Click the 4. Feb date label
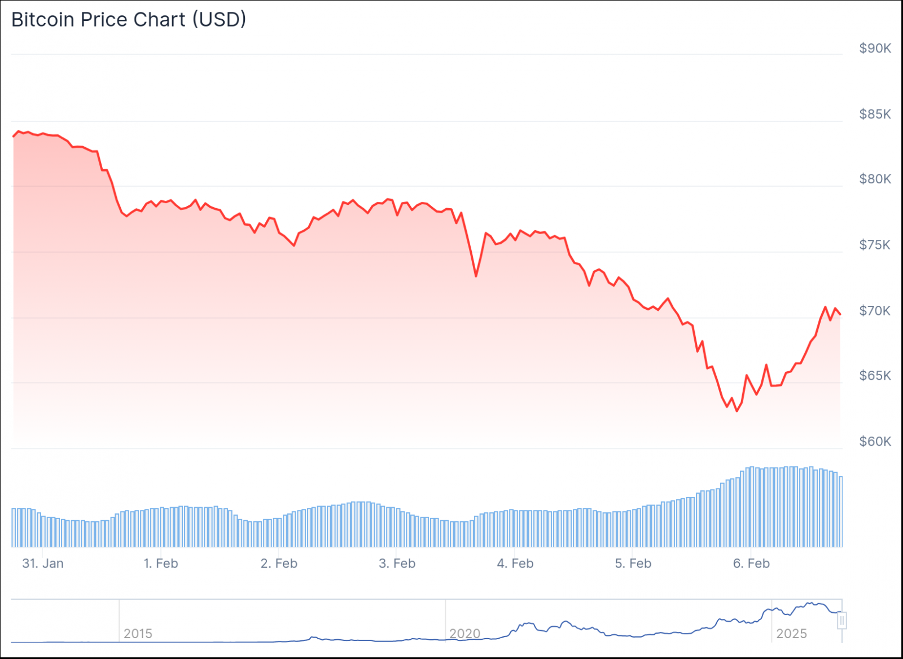 [x=515, y=563]
